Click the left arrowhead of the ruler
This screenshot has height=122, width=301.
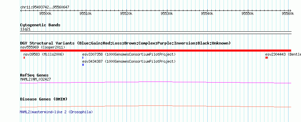[21, 10]
